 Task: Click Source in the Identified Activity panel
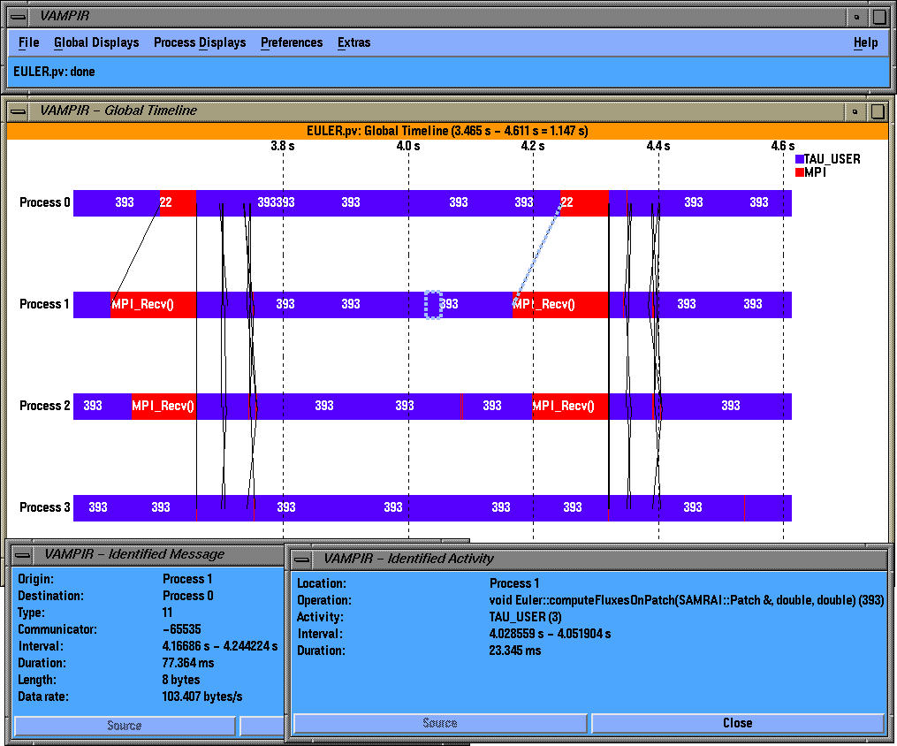(x=439, y=723)
